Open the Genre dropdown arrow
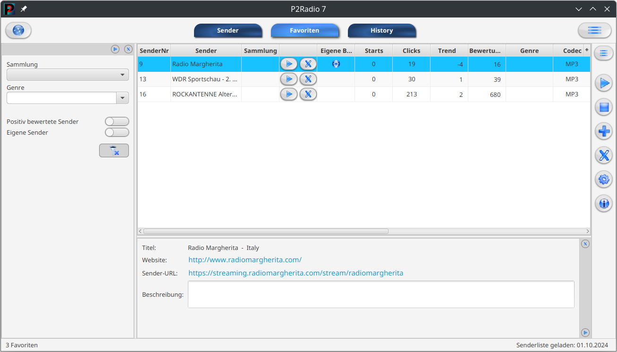This screenshot has height=352, width=617. [123, 98]
